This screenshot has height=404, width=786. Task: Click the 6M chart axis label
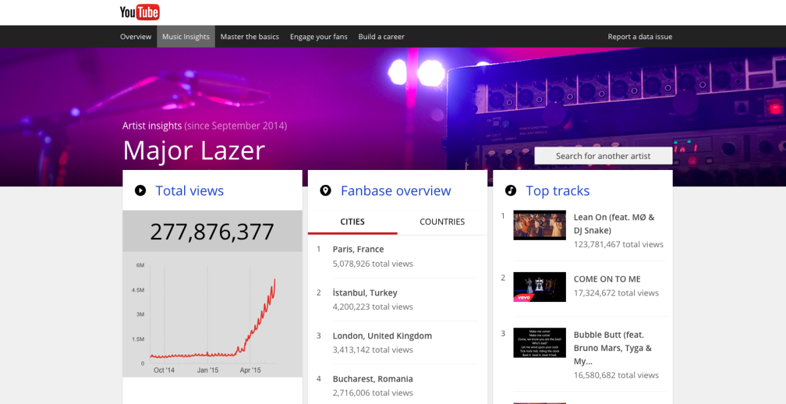point(140,265)
